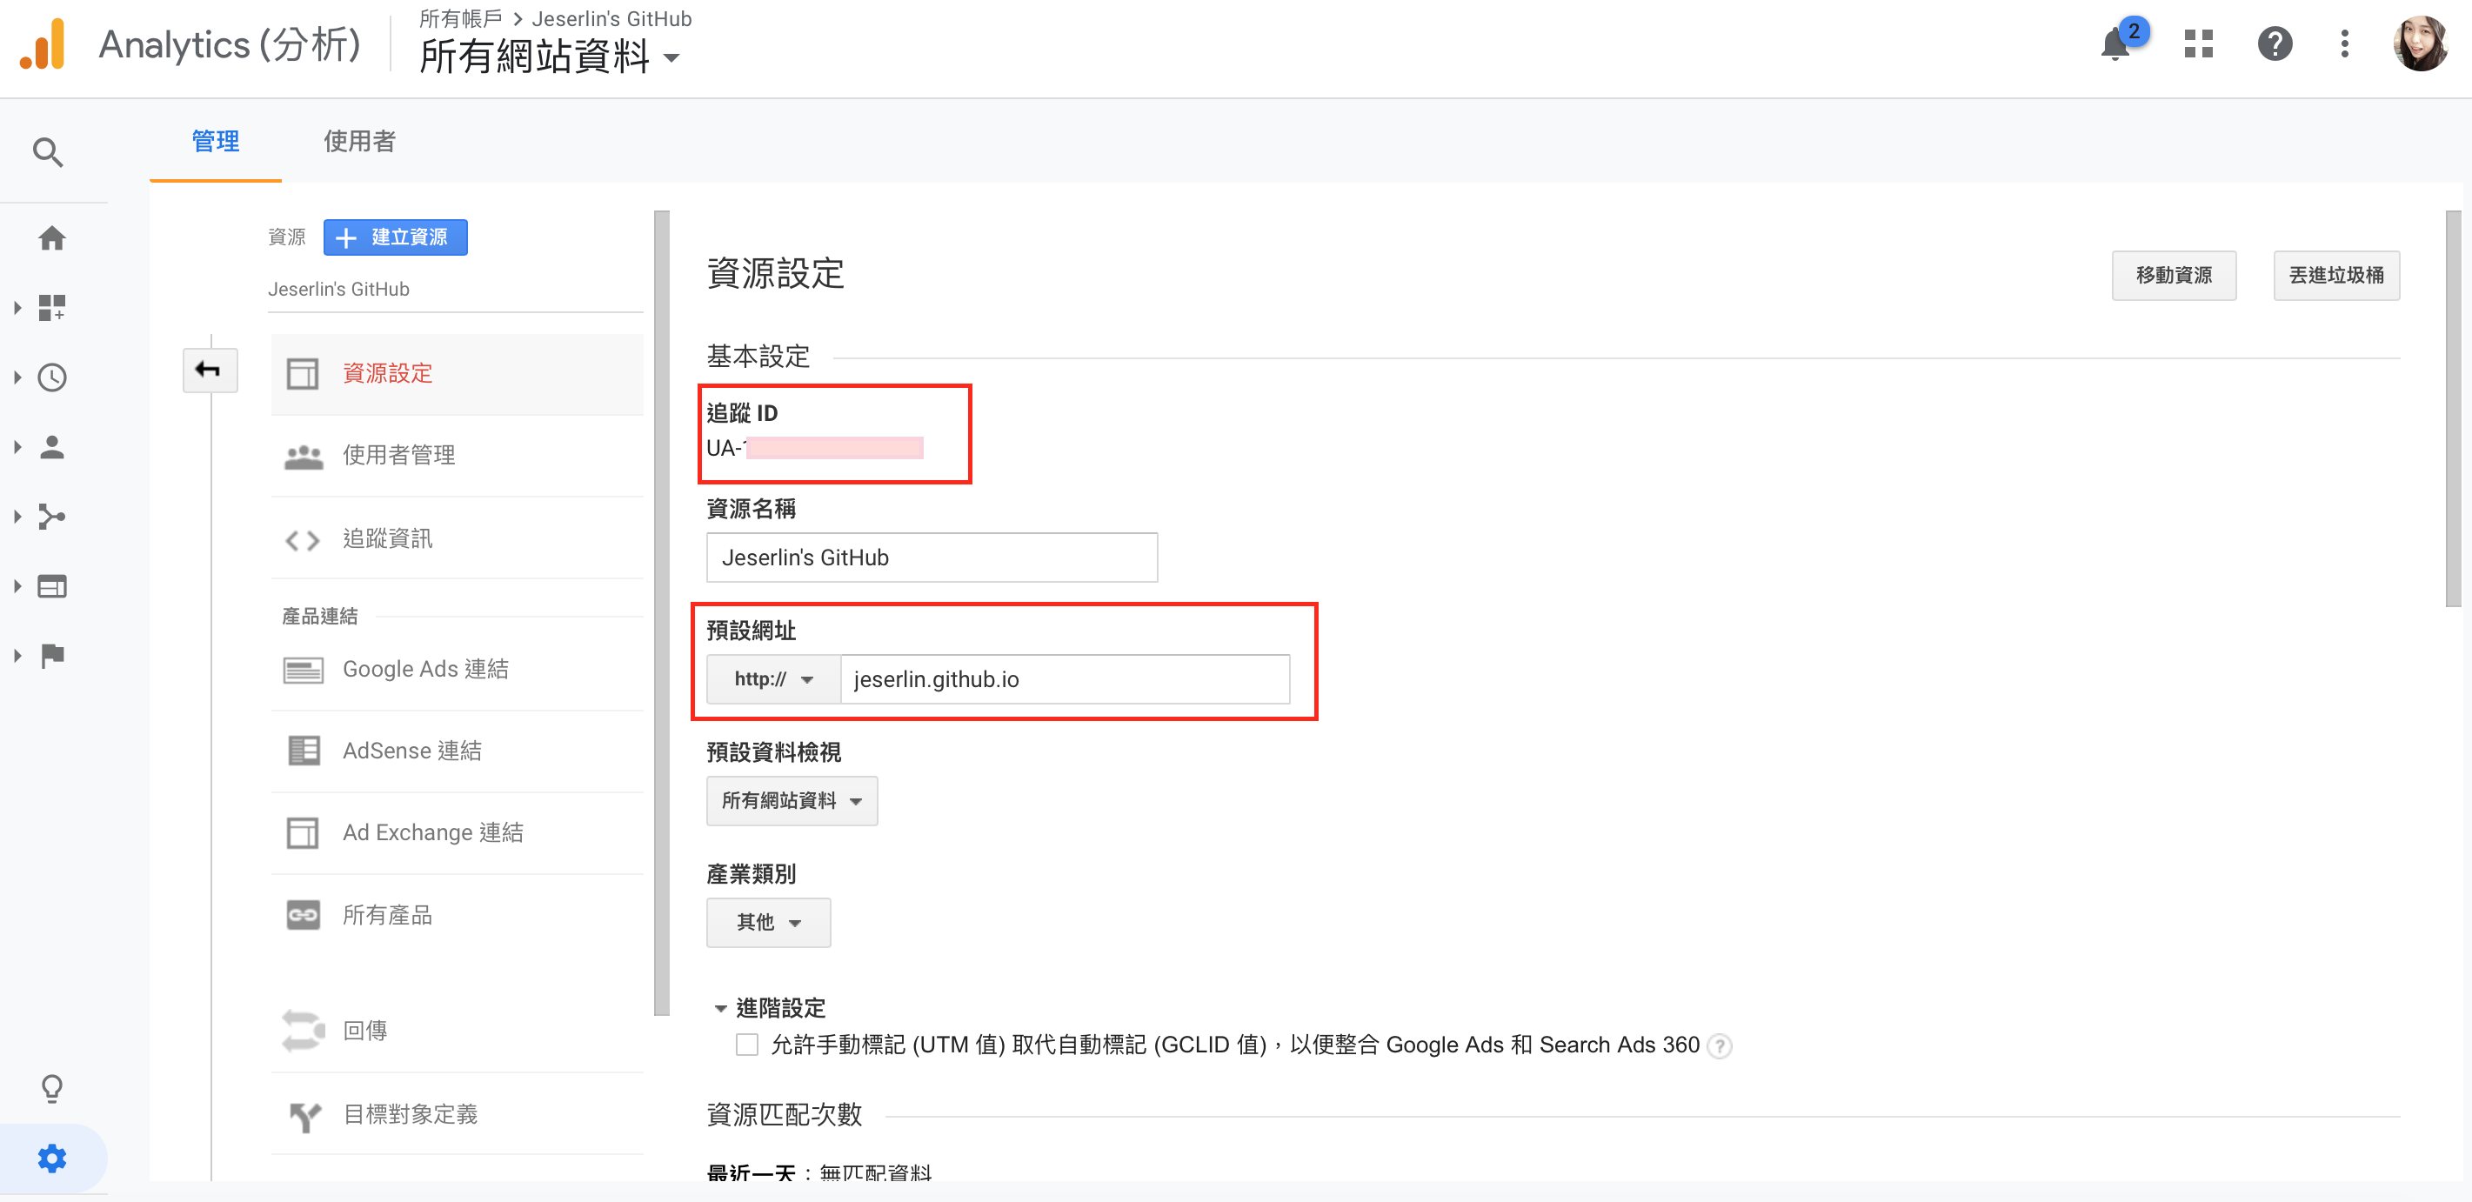Viewport: 2472px width, 1202px height.
Task: Open the http:// protocol dropdown
Action: pyautogui.click(x=773, y=679)
